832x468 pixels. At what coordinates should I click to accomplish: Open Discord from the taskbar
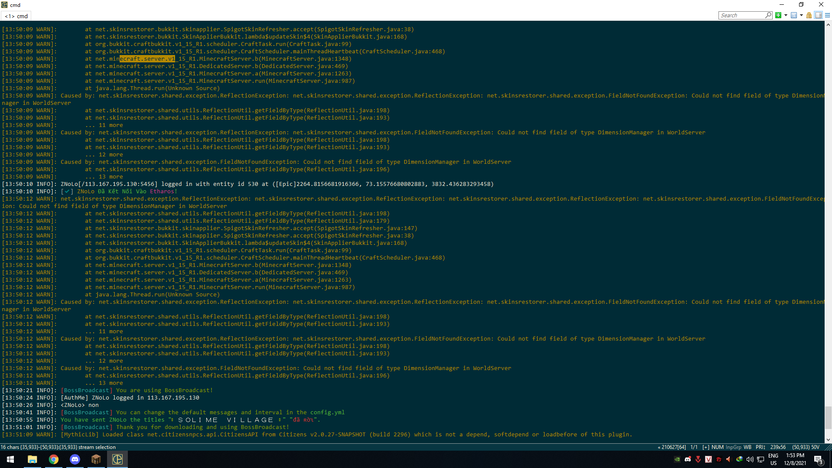coord(75,459)
